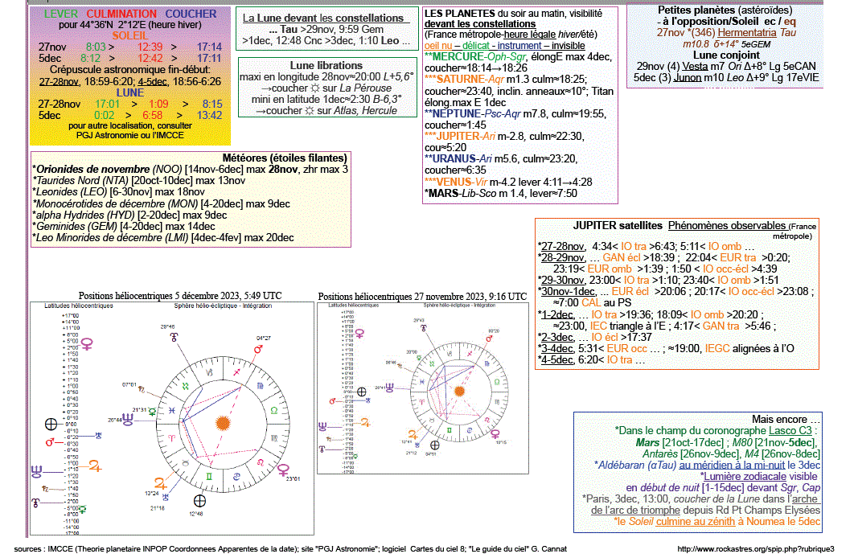
Task: Click Aries sign in the 5 décembre zodiac wheel
Action: pyautogui.click(x=171, y=437)
